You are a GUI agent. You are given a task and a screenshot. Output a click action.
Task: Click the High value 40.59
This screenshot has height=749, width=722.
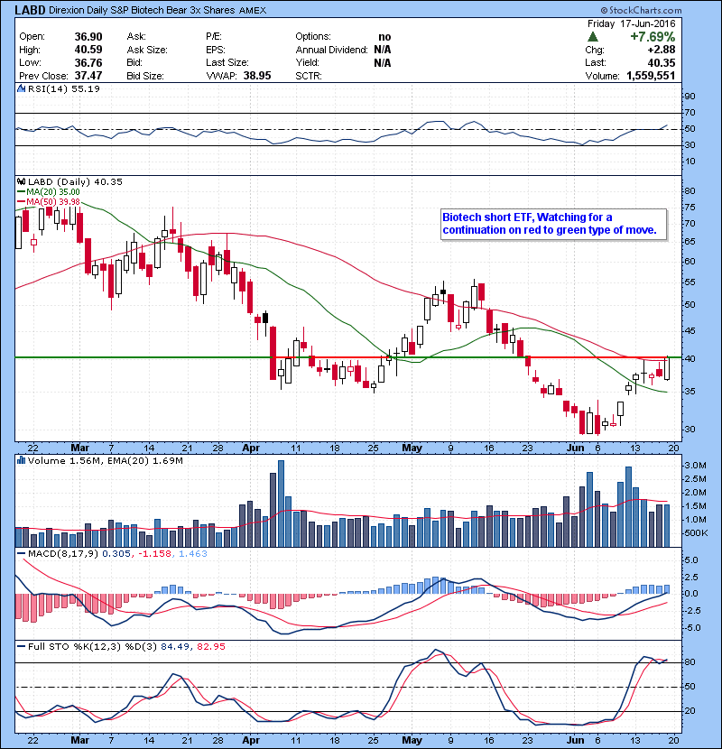click(x=88, y=50)
